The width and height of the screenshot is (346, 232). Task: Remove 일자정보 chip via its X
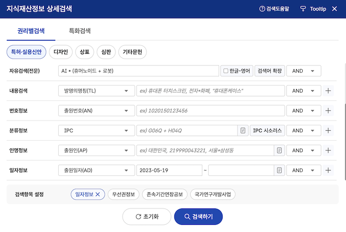pyautogui.click(x=98, y=194)
